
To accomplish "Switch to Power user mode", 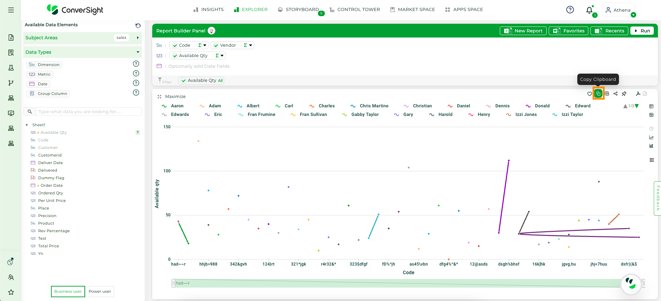I will click(x=100, y=291).
